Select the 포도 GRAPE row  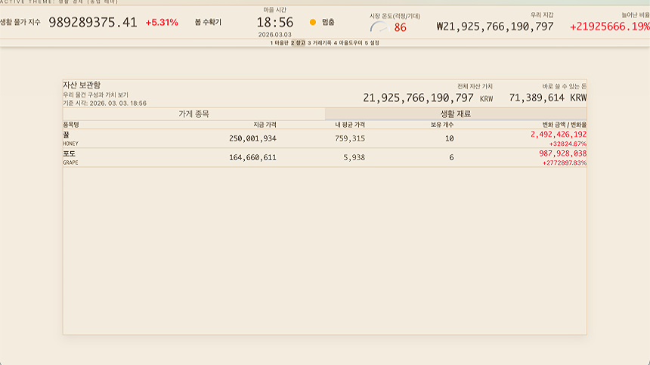(x=324, y=157)
